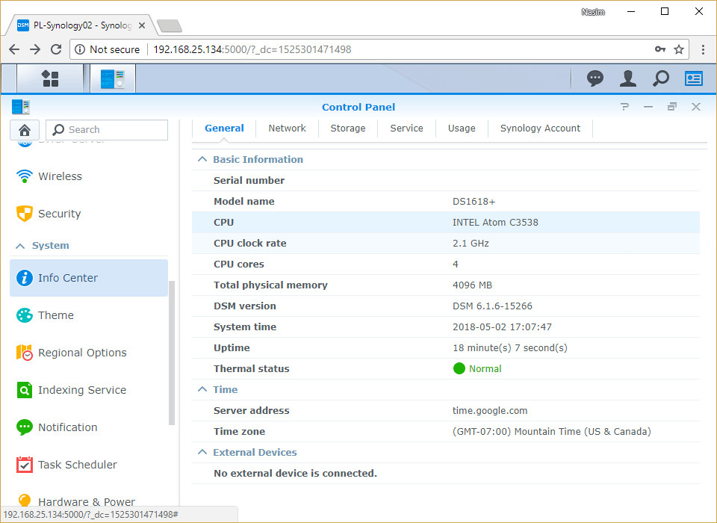Maximize the Control Panel window
The width and height of the screenshot is (717, 523).
pyautogui.click(x=671, y=107)
